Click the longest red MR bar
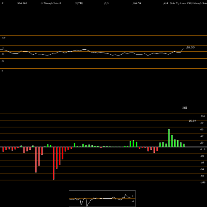 pyautogui.click(x=54, y=163)
